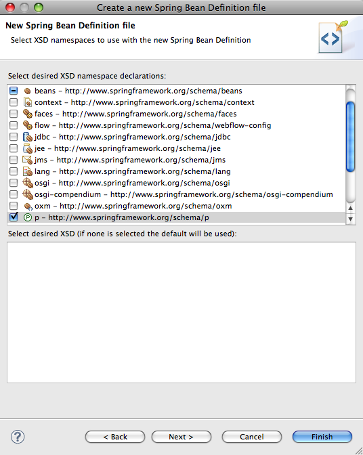Select the oxm schema row
This screenshot has width=363, height=455.
click(177, 206)
